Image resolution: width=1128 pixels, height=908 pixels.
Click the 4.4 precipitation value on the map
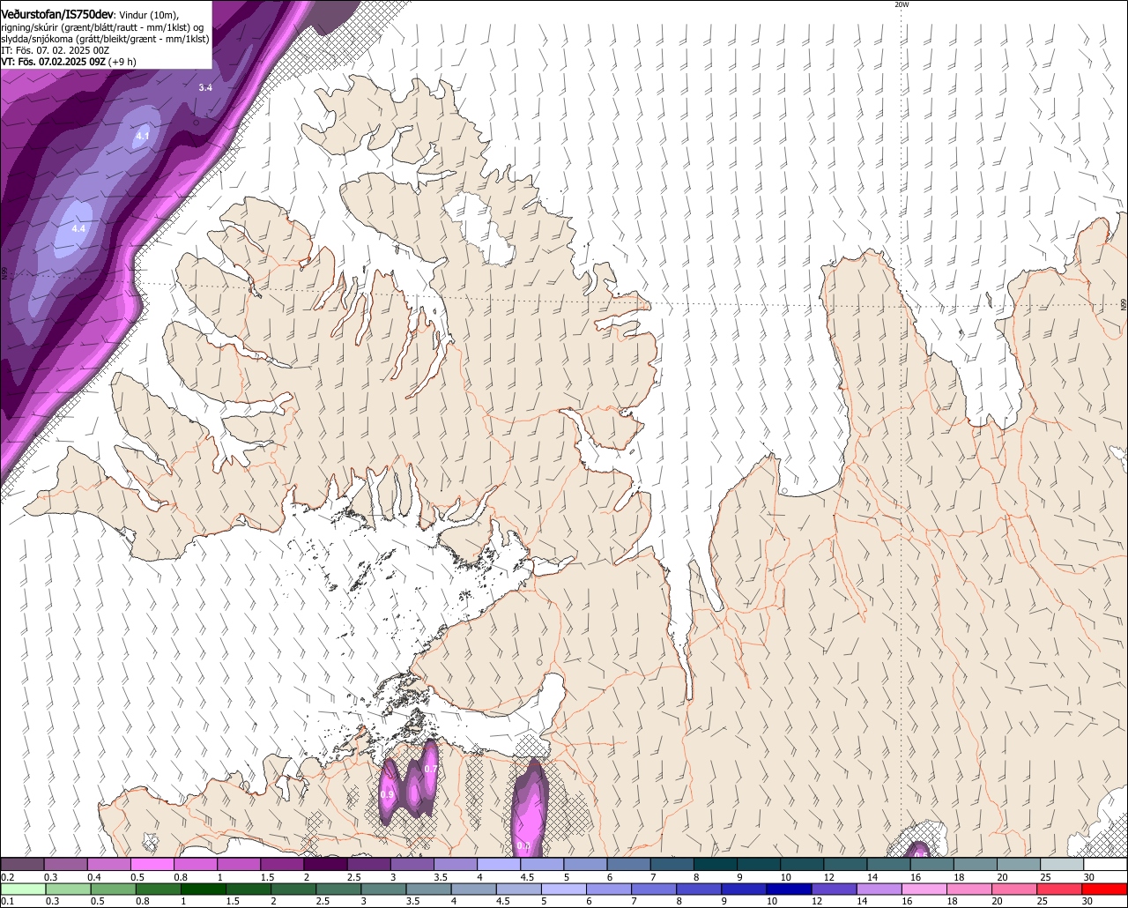click(x=78, y=228)
